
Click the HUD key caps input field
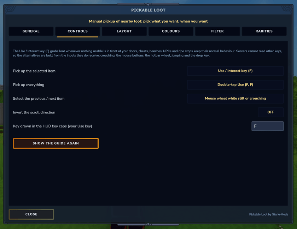pyautogui.click(x=267, y=126)
